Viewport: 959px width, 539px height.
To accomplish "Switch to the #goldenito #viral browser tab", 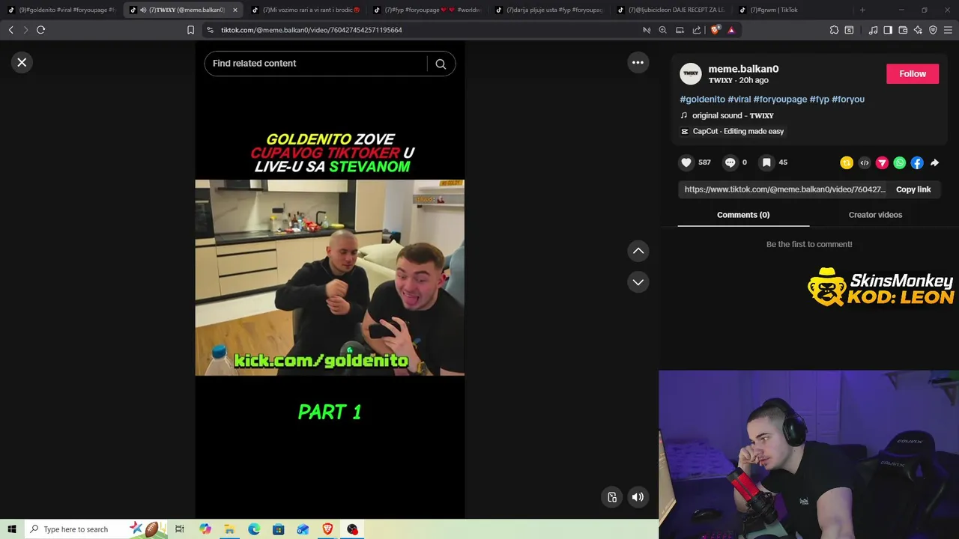I will click(61, 10).
